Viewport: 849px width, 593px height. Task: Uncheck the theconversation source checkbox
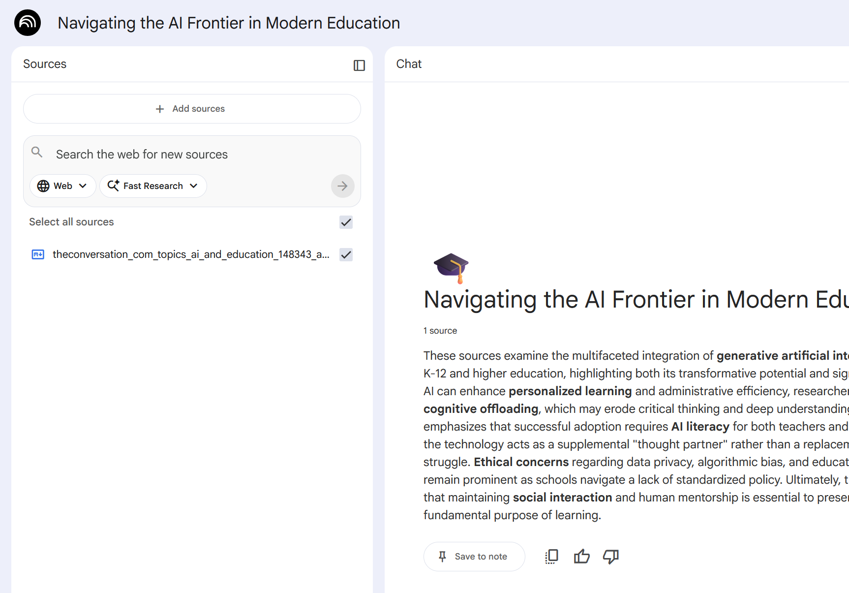tap(346, 255)
